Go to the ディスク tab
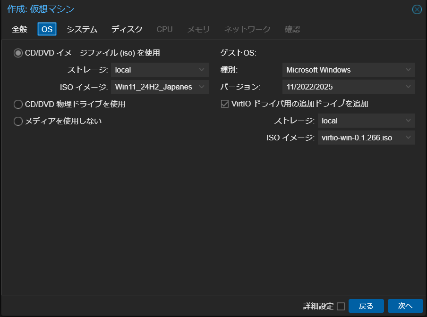This screenshot has height=317, width=427. [127, 29]
